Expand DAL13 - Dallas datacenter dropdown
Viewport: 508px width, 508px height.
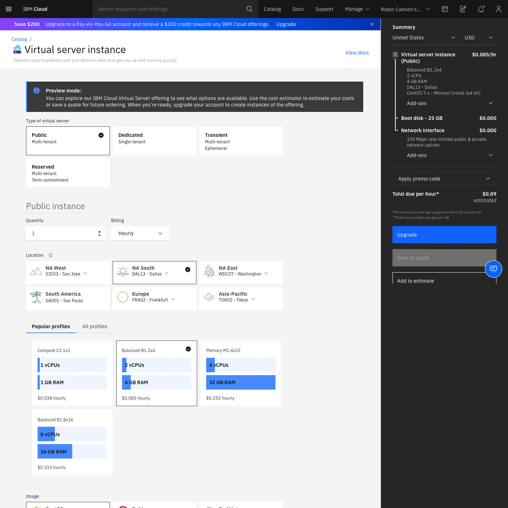pos(150,274)
